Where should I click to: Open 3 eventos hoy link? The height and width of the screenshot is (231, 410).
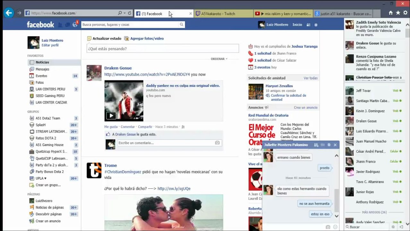[x=262, y=67]
